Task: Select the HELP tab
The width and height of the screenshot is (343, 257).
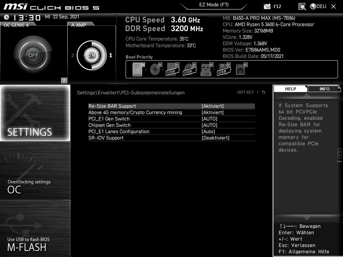Action: click(x=290, y=89)
